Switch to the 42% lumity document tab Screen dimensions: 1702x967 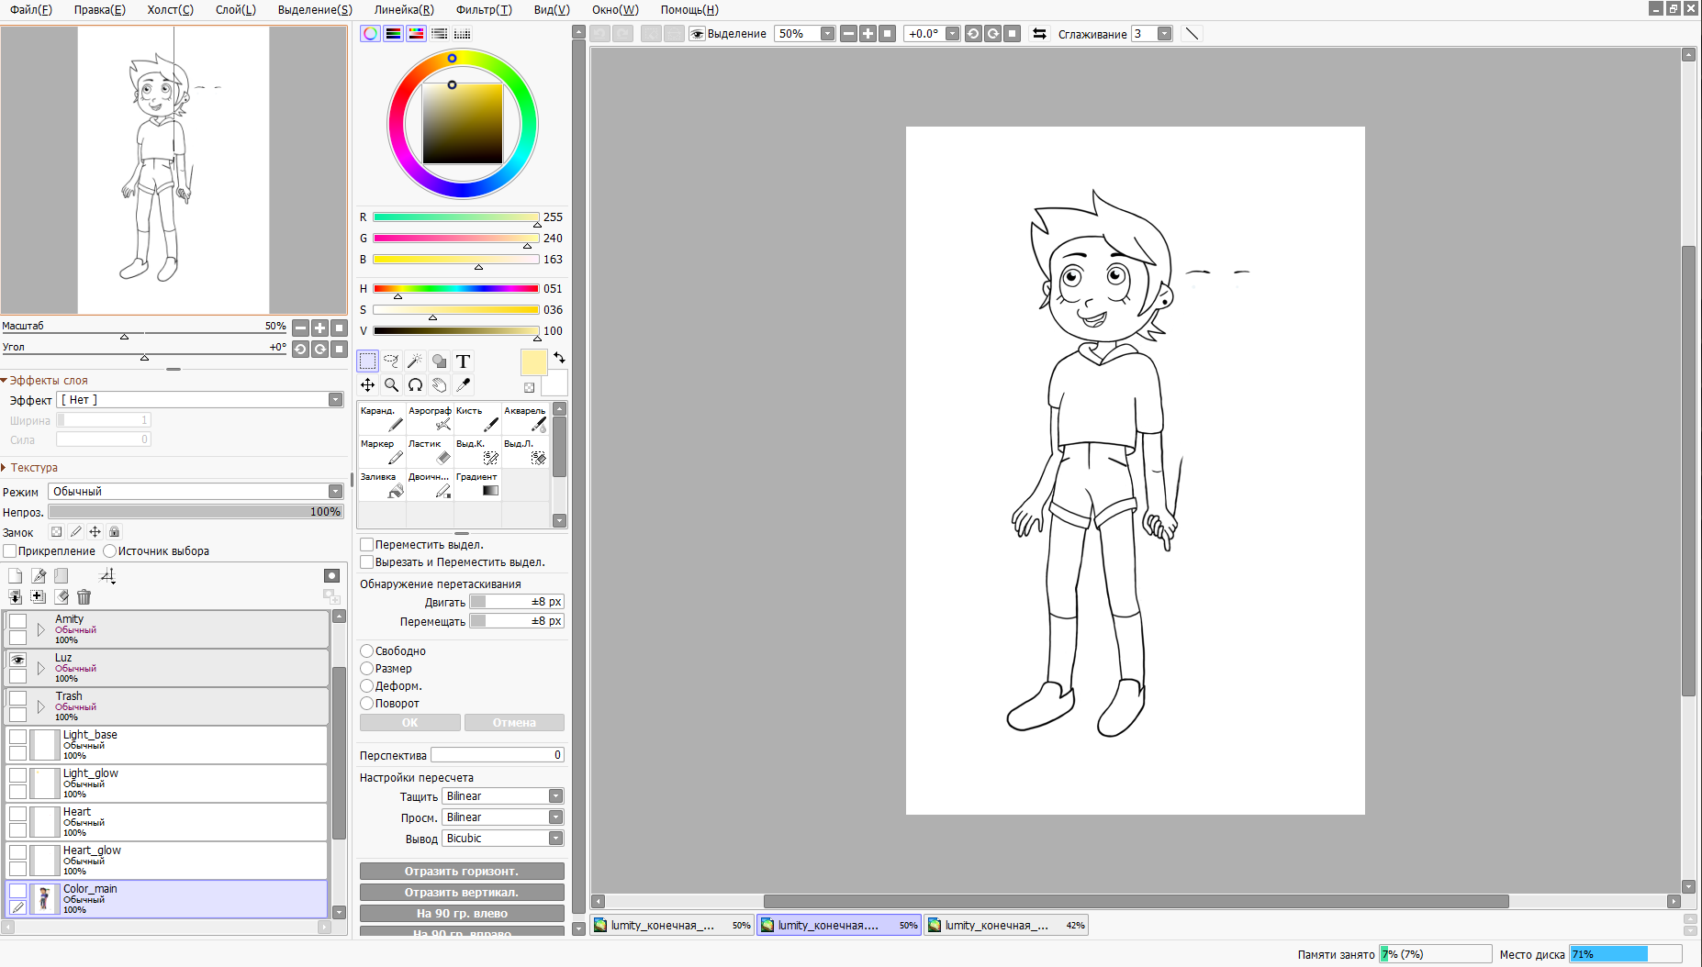(x=1006, y=926)
